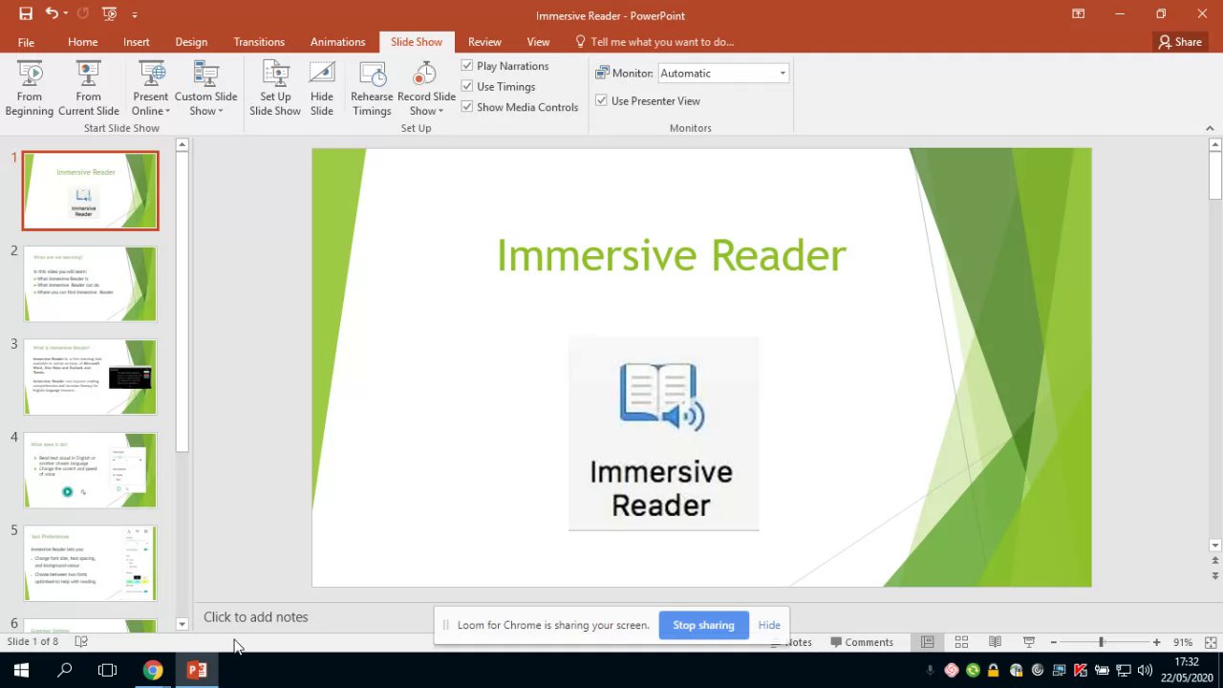Save the presentation from the Quick Access Toolbar

coord(26,14)
